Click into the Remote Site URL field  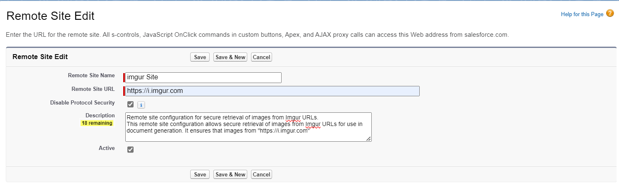pos(272,91)
